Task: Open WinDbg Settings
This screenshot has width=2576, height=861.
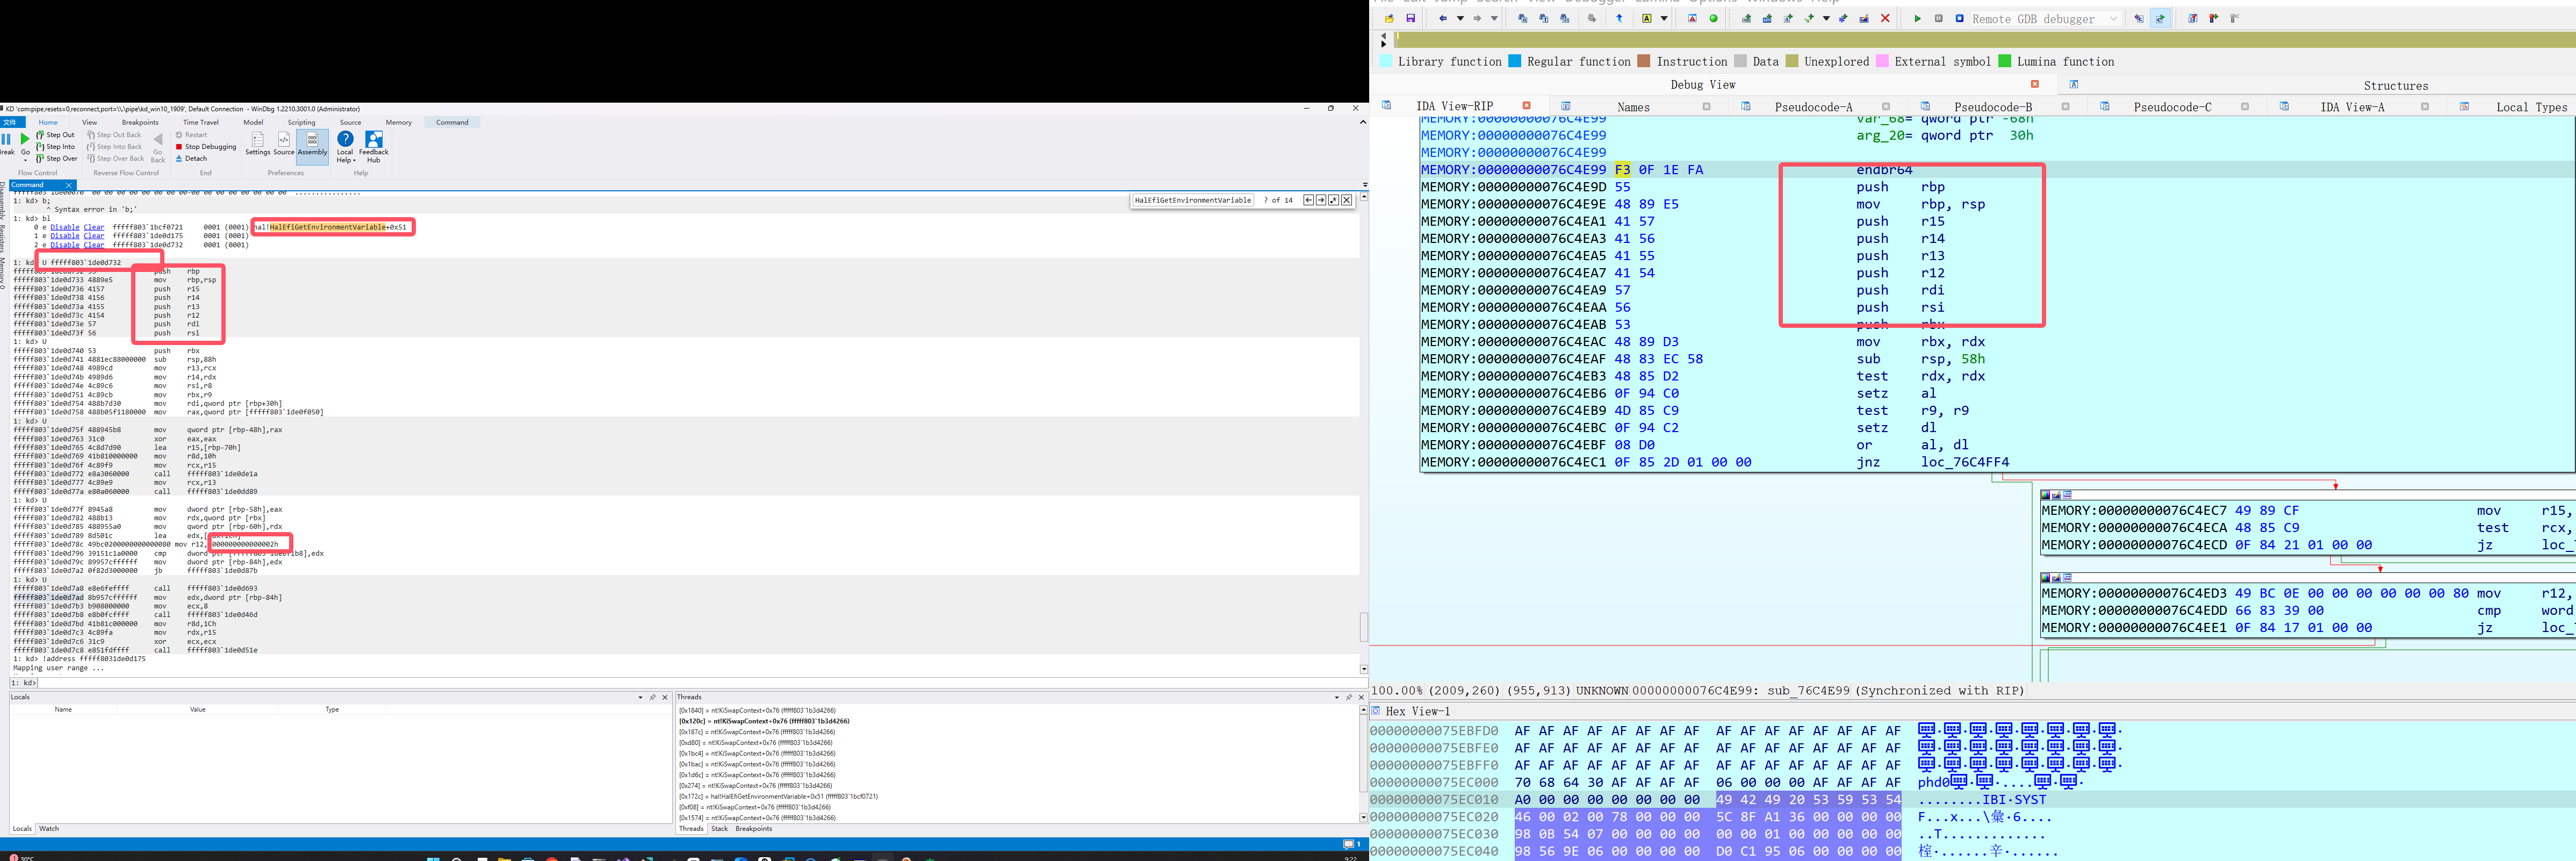Action: (x=258, y=144)
